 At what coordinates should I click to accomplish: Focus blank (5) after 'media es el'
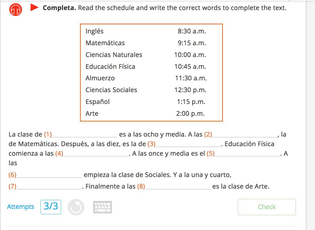247,153
